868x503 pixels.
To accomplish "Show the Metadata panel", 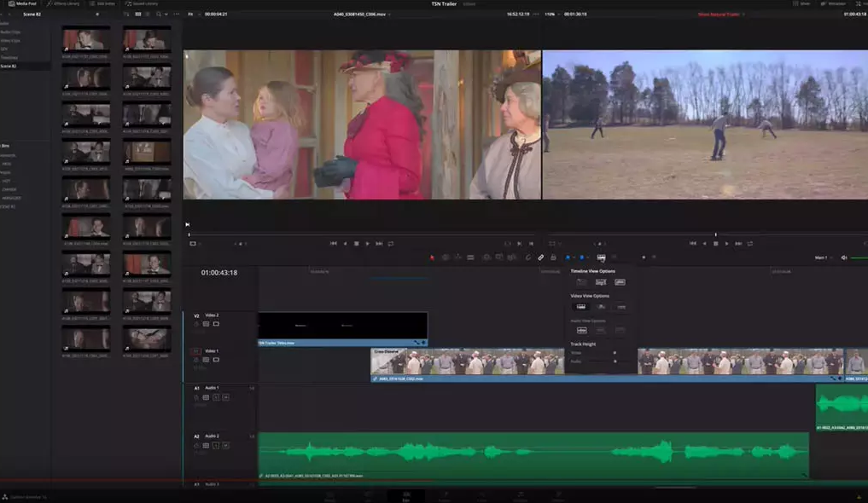I will point(834,3).
